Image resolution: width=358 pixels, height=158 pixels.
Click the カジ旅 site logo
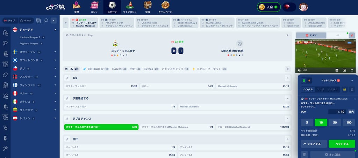pos(56,7)
